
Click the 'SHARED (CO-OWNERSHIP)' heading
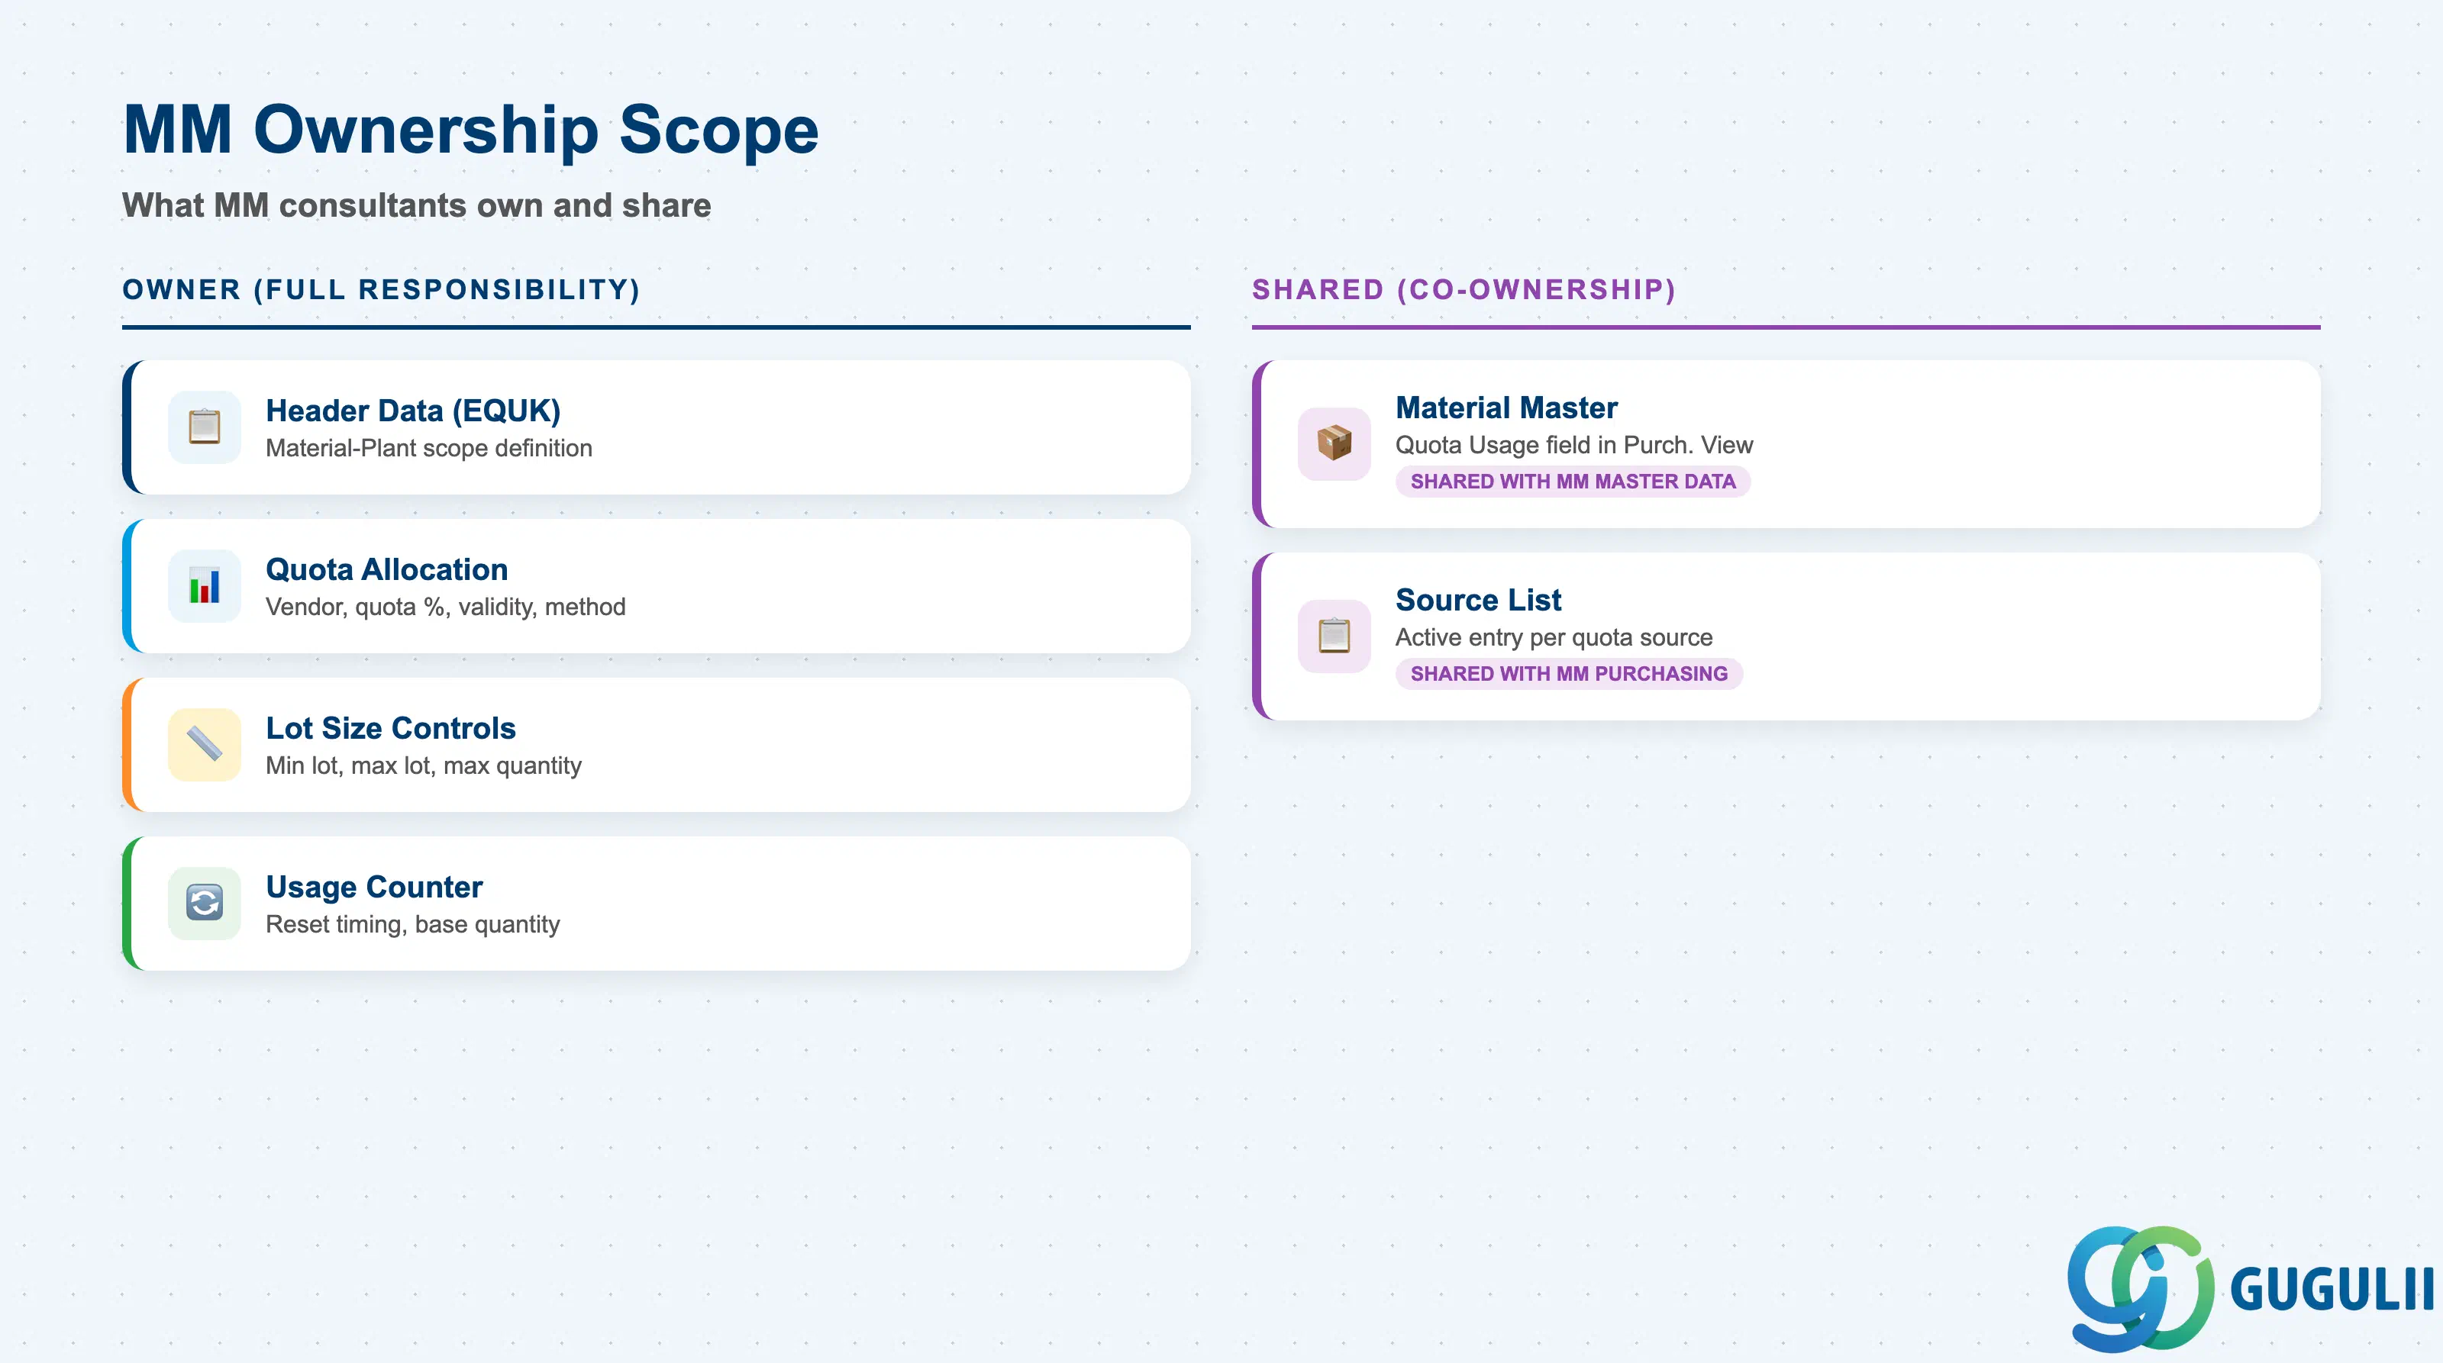point(1464,289)
